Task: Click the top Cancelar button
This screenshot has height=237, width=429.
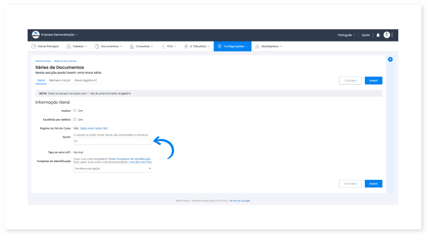Action: [x=350, y=81]
